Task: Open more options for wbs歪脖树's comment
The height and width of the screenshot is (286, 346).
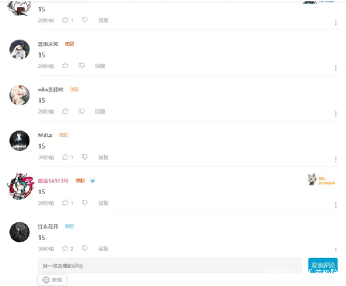Action: 335,114
